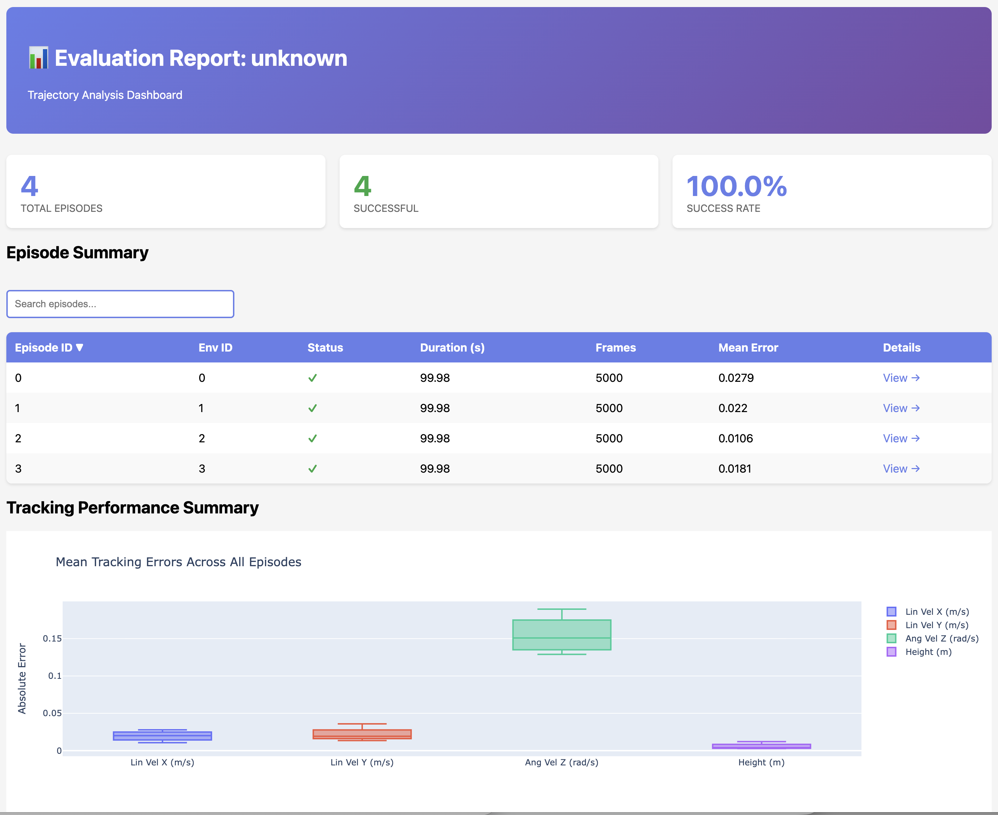The width and height of the screenshot is (998, 815).
Task: Click the 100.0% success rate value
Action: (x=737, y=187)
